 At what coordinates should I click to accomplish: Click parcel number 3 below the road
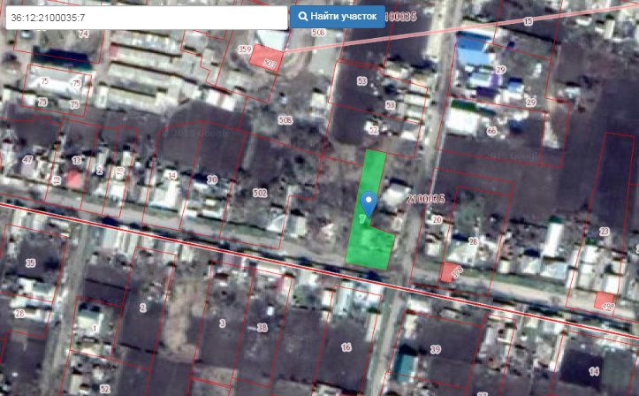click(222, 324)
